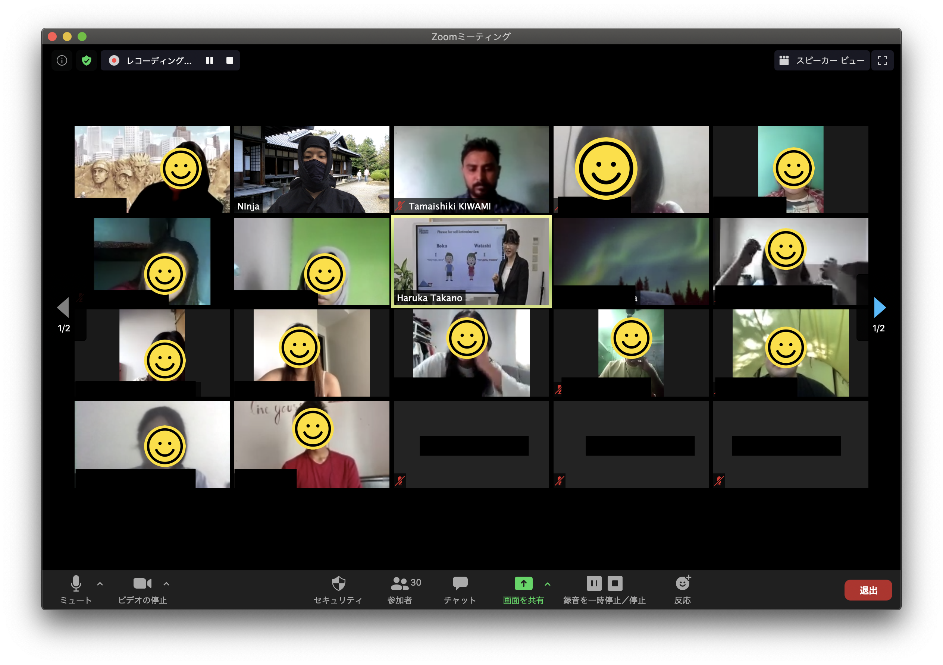The width and height of the screenshot is (943, 665).
Task: Select the aurora background video tile
Action: pos(631,261)
